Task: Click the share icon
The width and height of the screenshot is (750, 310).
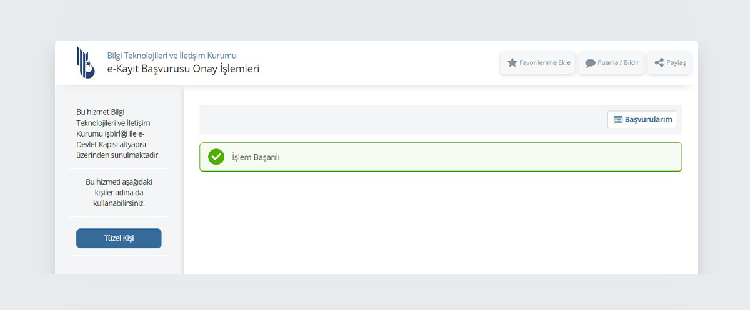Action: (x=659, y=63)
